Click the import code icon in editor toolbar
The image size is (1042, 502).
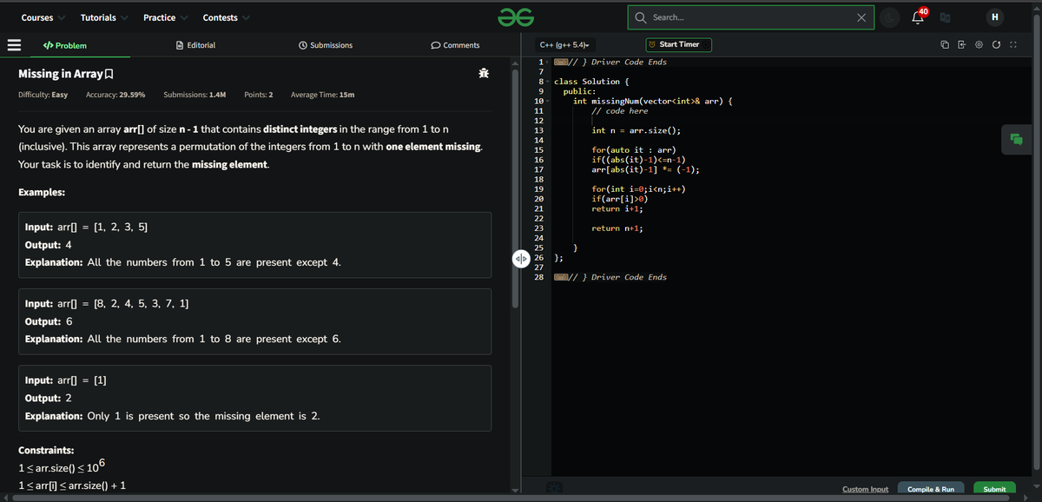pyautogui.click(x=961, y=45)
